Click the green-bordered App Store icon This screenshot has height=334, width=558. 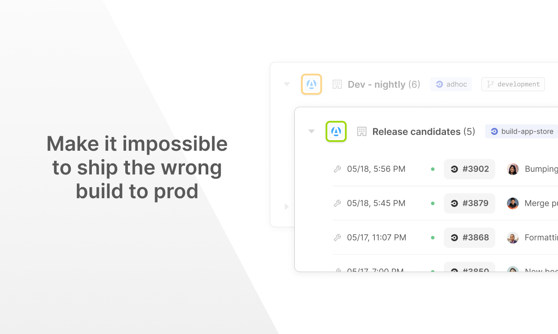[x=336, y=131]
